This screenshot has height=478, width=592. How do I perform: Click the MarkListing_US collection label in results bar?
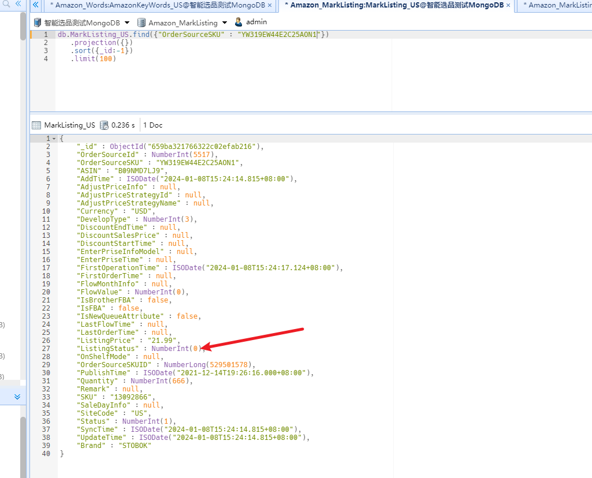coord(69,125)
